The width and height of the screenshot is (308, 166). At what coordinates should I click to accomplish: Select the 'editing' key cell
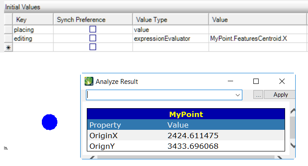coord(33,38)
